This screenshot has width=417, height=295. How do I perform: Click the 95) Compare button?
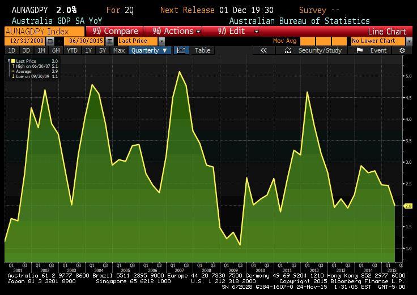(116, 31)
